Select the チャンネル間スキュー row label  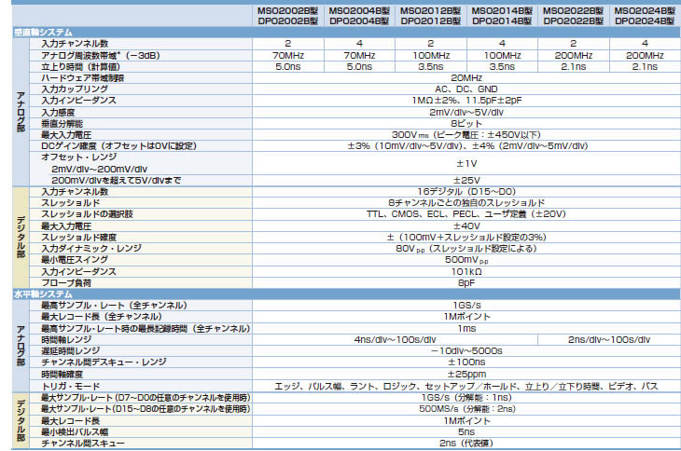tap(82, 444)
